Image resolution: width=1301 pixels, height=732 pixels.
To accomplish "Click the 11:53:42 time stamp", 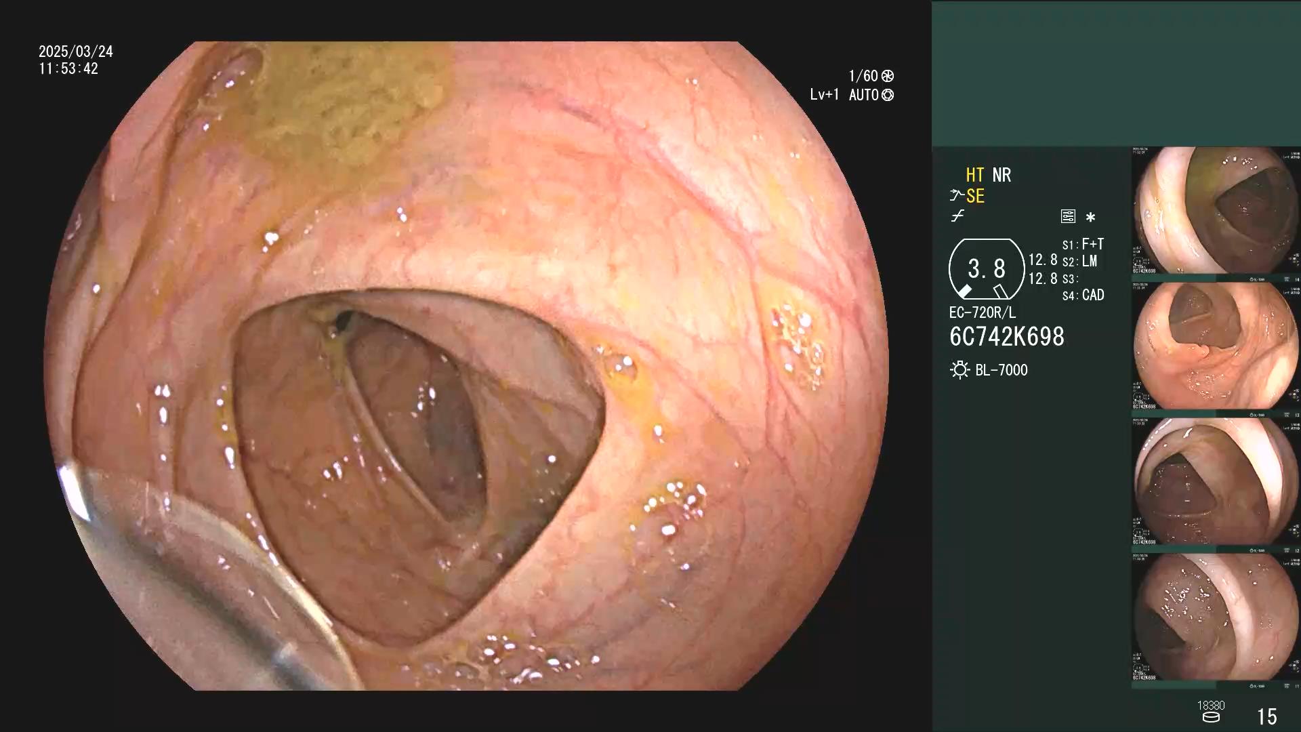I will (68, 68).
